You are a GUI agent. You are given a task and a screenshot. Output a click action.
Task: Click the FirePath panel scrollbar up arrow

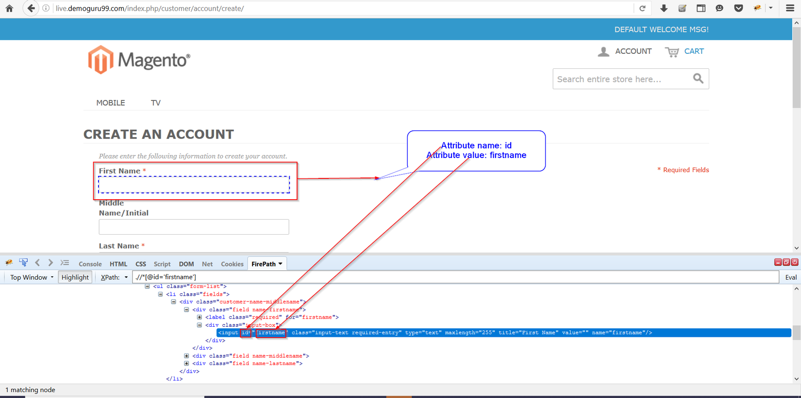797,289
